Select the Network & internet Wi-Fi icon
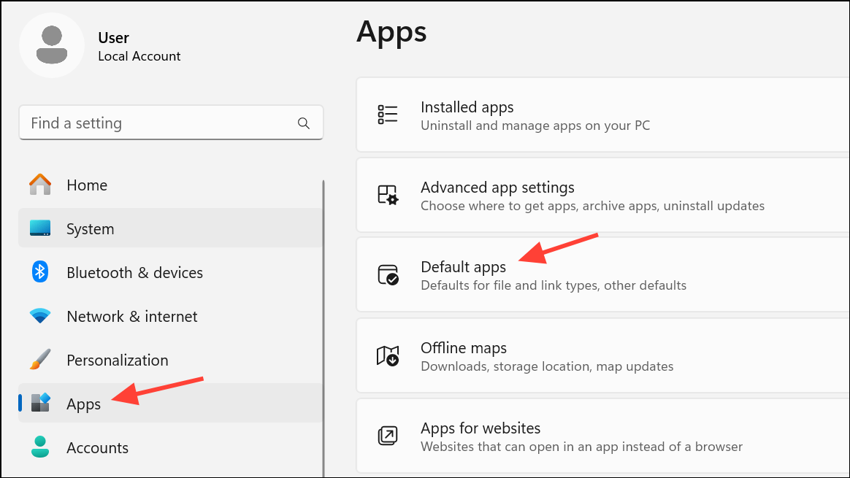 (x=40, y=316)
